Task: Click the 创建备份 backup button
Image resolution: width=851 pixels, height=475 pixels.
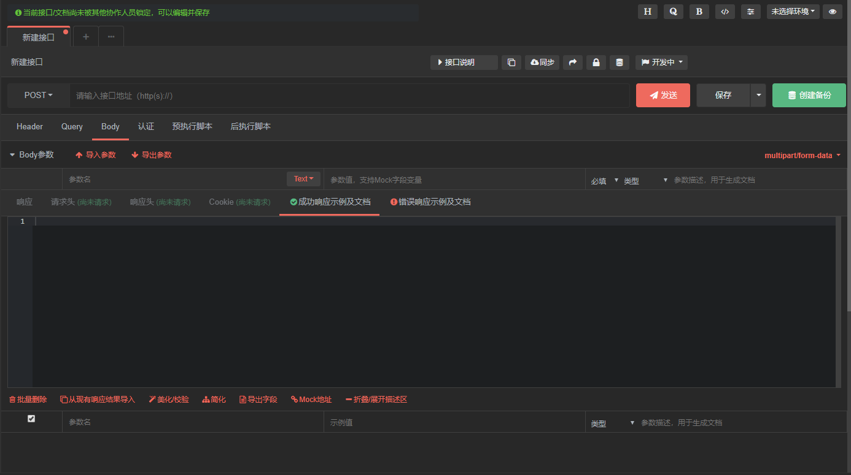Action: click(x=809, y=96)
